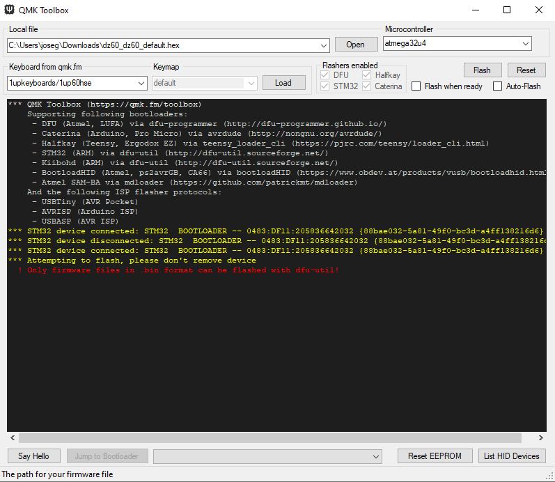This screenshot has height=482, width=555.
Task: Toggle the Halfkay flasher checkbox
Action: [x=366, y=75]
